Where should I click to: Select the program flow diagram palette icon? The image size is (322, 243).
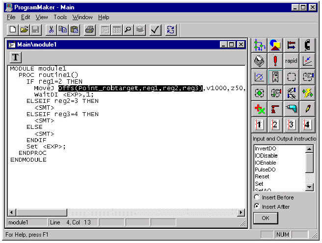(259, 45)
